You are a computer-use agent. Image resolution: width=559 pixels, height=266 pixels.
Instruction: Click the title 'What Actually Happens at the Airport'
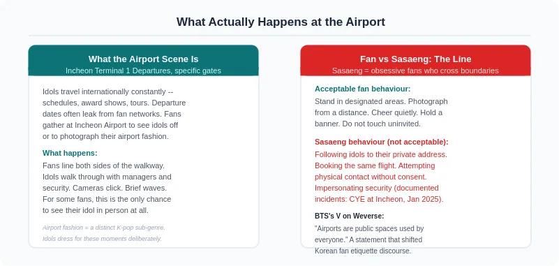tap(281, 22)
